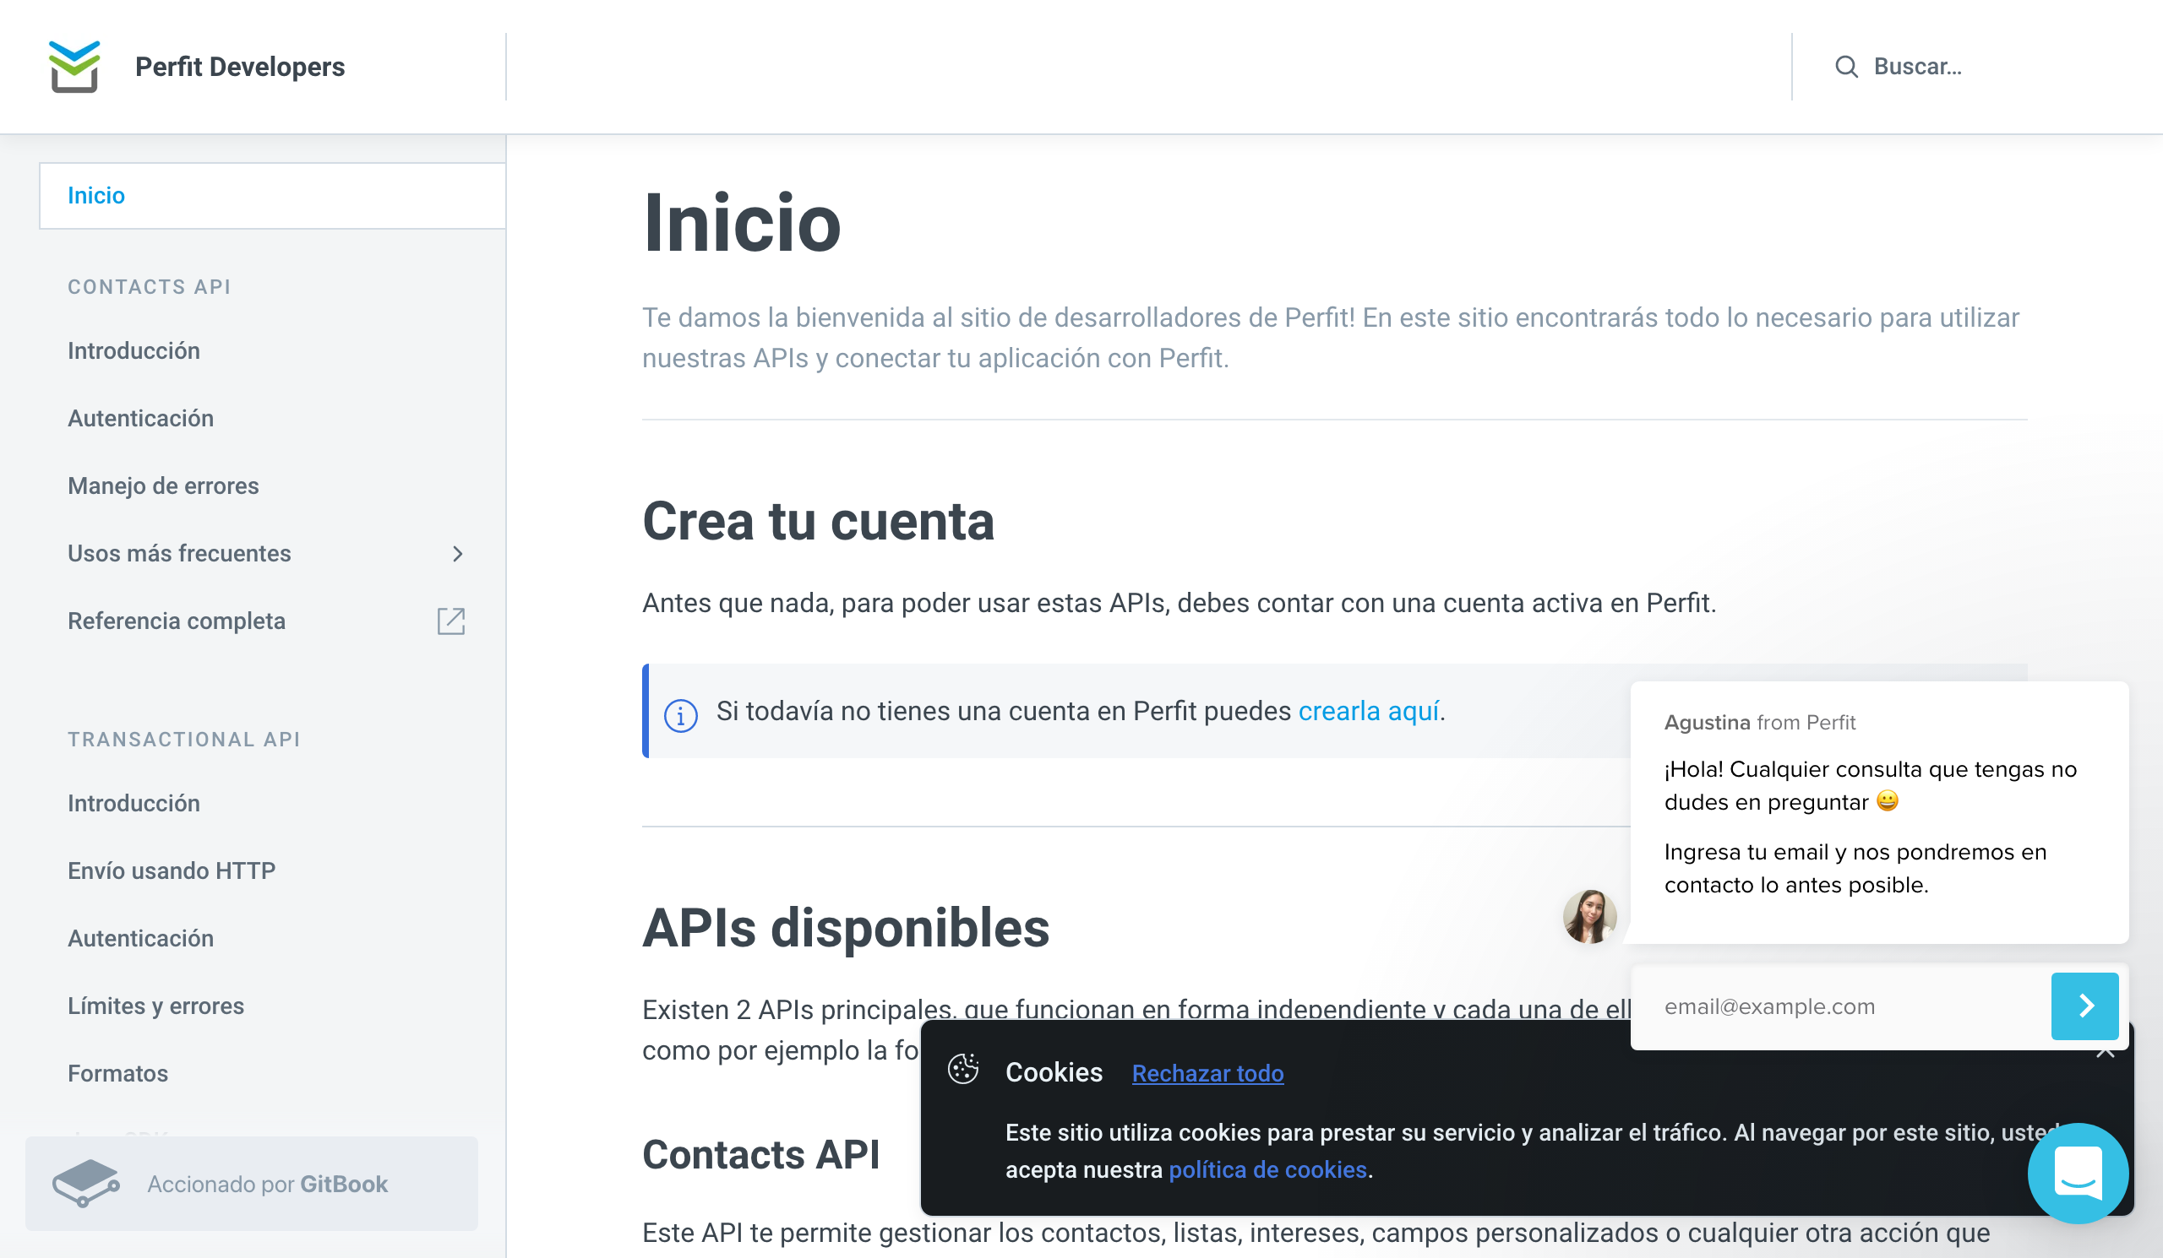Screen dimensions: 2163x1258
Task: Click the info icon in the hint box
Action: [x=681, y=714]
